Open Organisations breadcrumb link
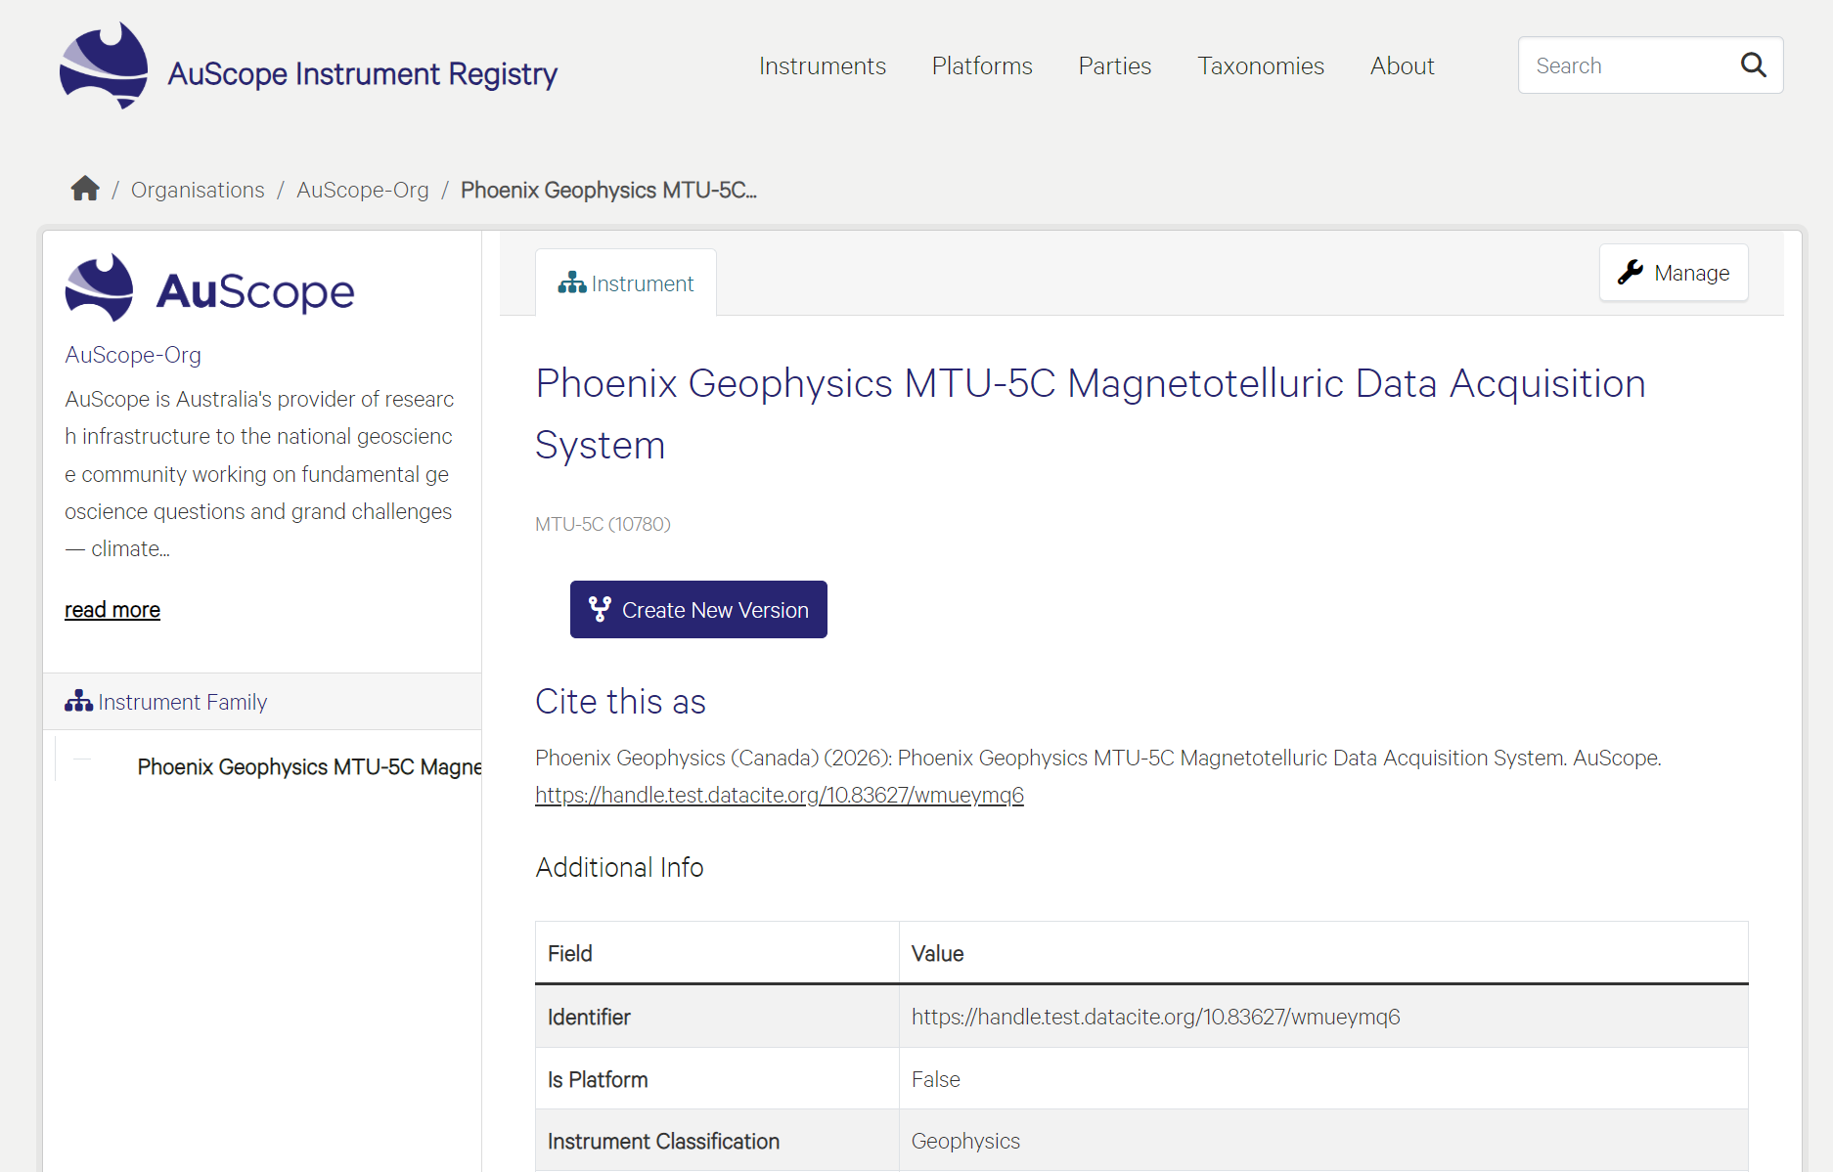1833x1172 pixels. (198, 190)
